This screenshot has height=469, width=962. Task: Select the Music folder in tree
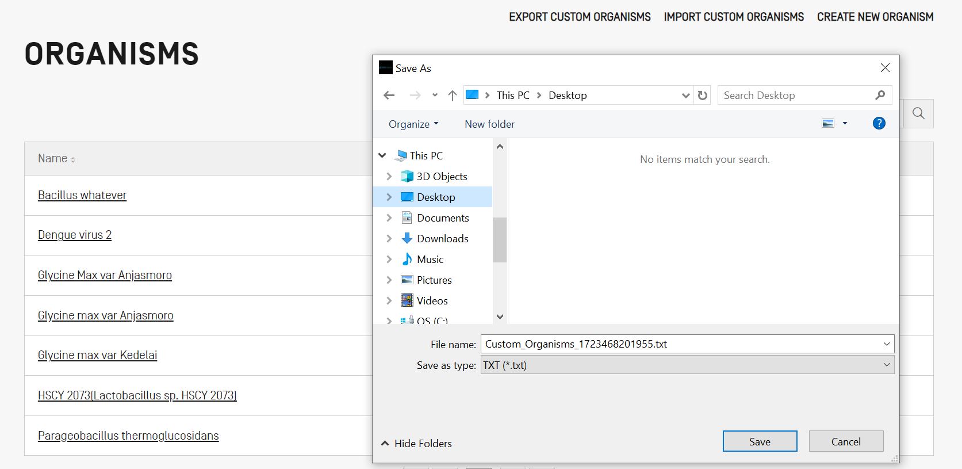tap(430, 259)
